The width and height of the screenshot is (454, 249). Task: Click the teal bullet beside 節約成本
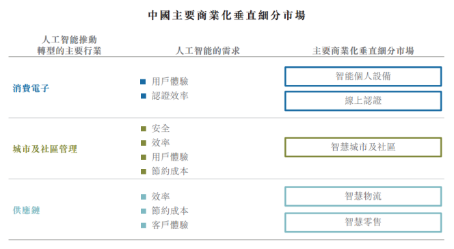[x=144, y=211]
